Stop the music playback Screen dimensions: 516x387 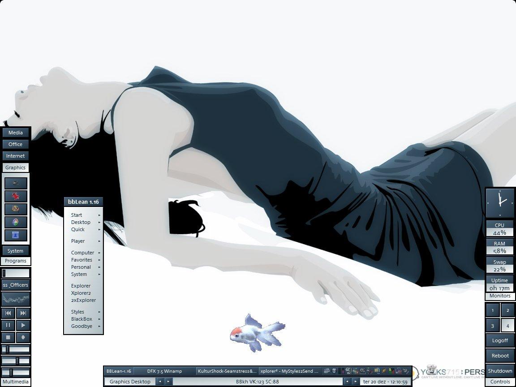pos(8,337)
